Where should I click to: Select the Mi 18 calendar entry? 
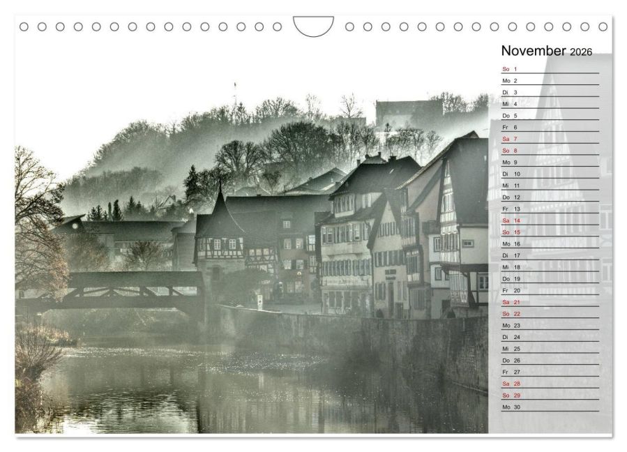550,267
